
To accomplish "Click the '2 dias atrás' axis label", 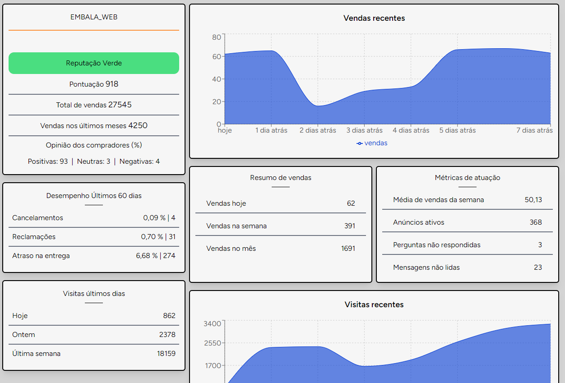I will coord(318,130).
